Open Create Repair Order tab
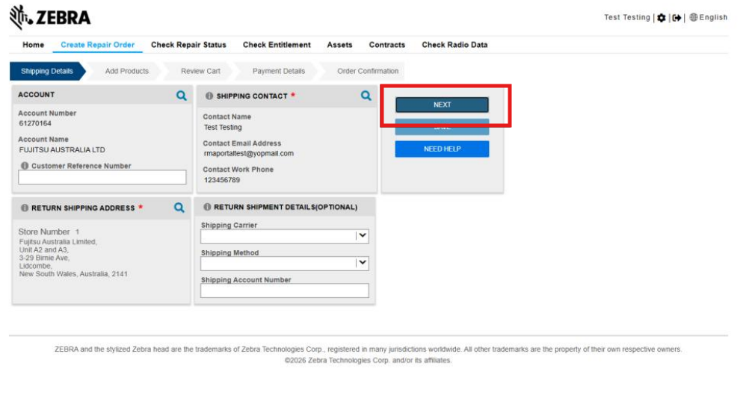 point(97,45)
